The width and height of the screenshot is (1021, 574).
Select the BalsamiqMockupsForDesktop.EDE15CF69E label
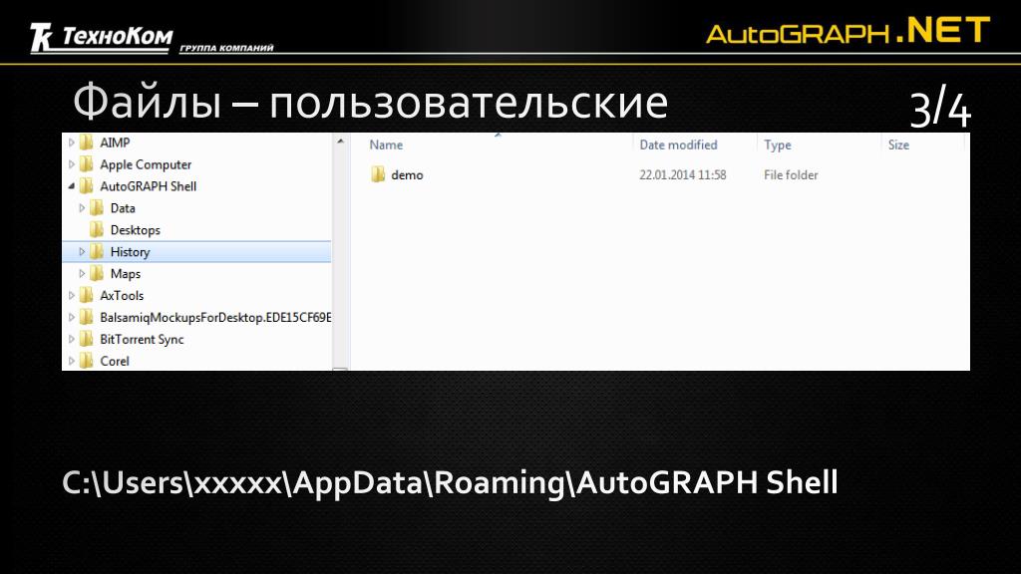pyautogui.click(x=215, y=318)
